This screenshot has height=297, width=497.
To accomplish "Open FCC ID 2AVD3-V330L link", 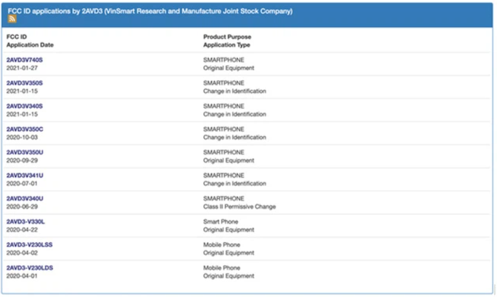I will (x=25, y=222).
